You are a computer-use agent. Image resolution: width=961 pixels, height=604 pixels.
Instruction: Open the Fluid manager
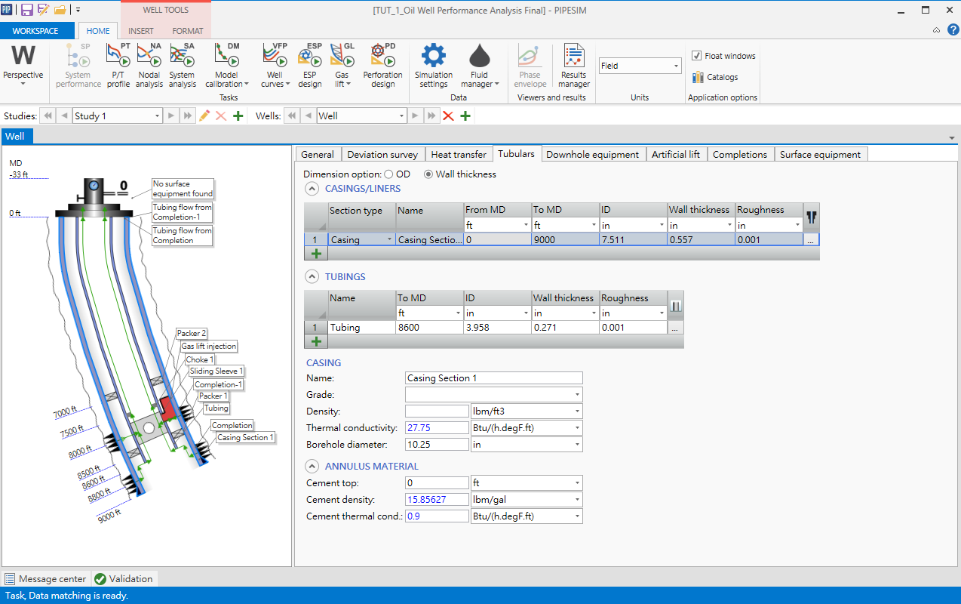(x=479, y=66)
